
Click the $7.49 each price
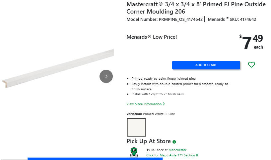(251, 42)
